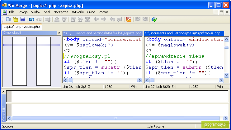The image size is (231, 130).
Task: Click the right file bar in location pane
Action: click(44, 61)
